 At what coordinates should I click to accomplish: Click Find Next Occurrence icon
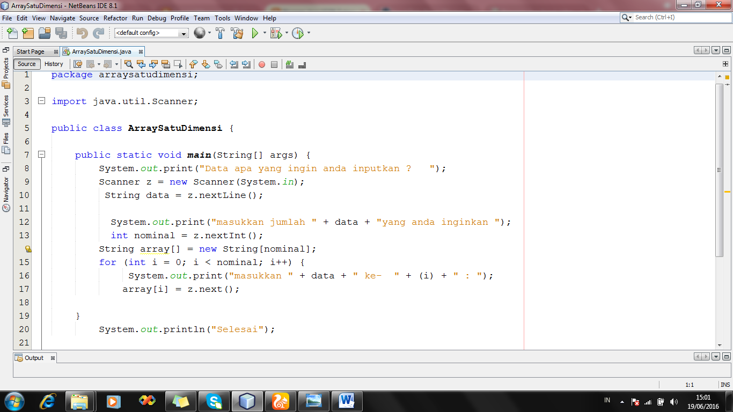(153, 64)
